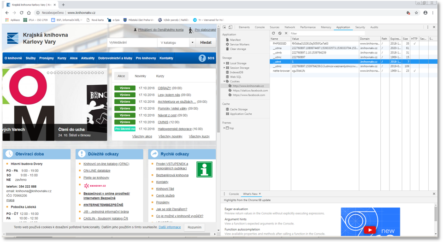443x242 pixels.
Task: Open the 'Další informace' link
Action: coord(170,227)
